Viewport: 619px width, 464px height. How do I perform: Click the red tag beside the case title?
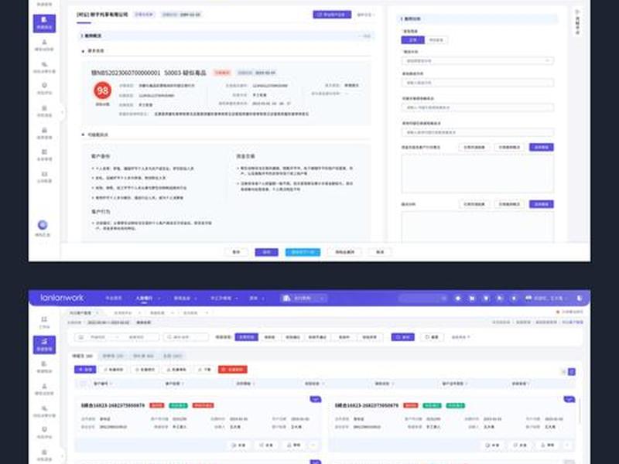pyautogui.click(x=222, y=73)
